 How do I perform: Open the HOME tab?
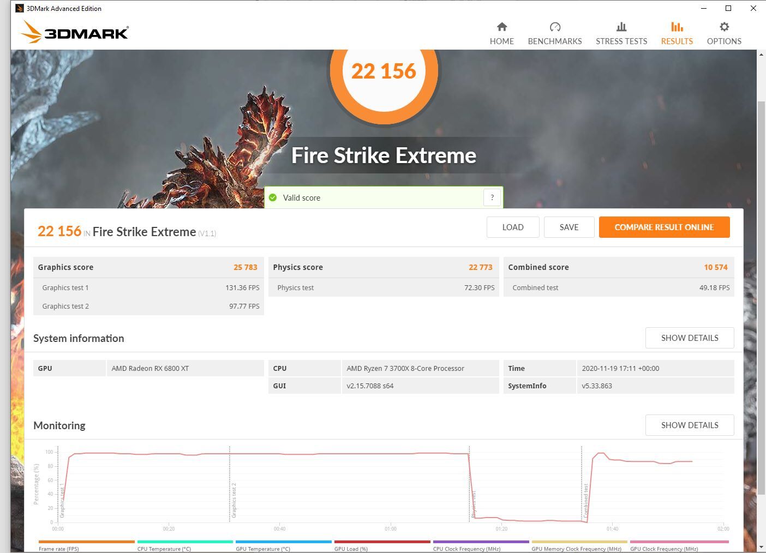click(x=501, y=33)
